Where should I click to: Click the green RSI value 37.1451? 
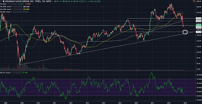click(x=25, y=73)
